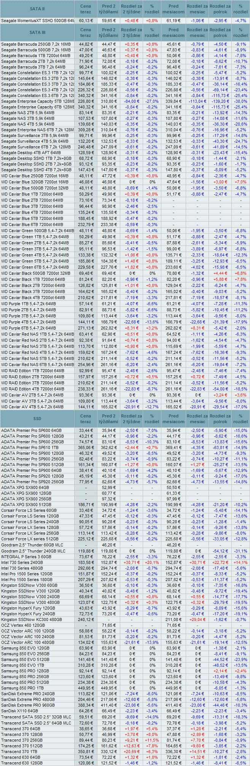The width and height of the screenshot is (250, 766).
Task: Click the -31,1% half-year percentage
Action: click(240, 551)
